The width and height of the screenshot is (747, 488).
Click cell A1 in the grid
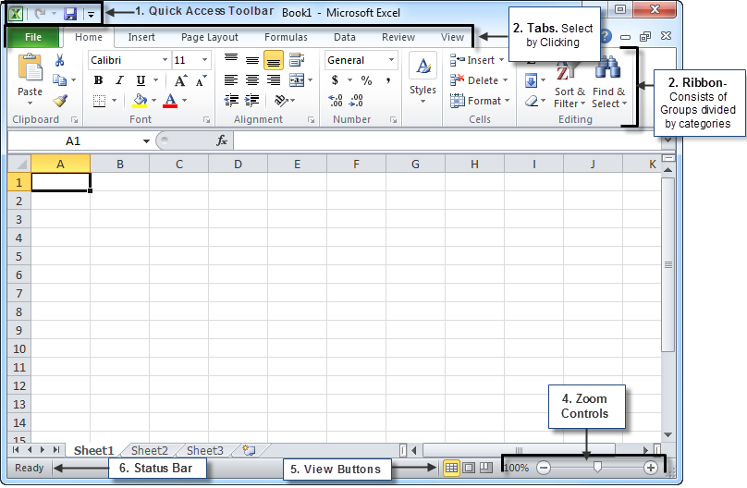pos(60,182)
